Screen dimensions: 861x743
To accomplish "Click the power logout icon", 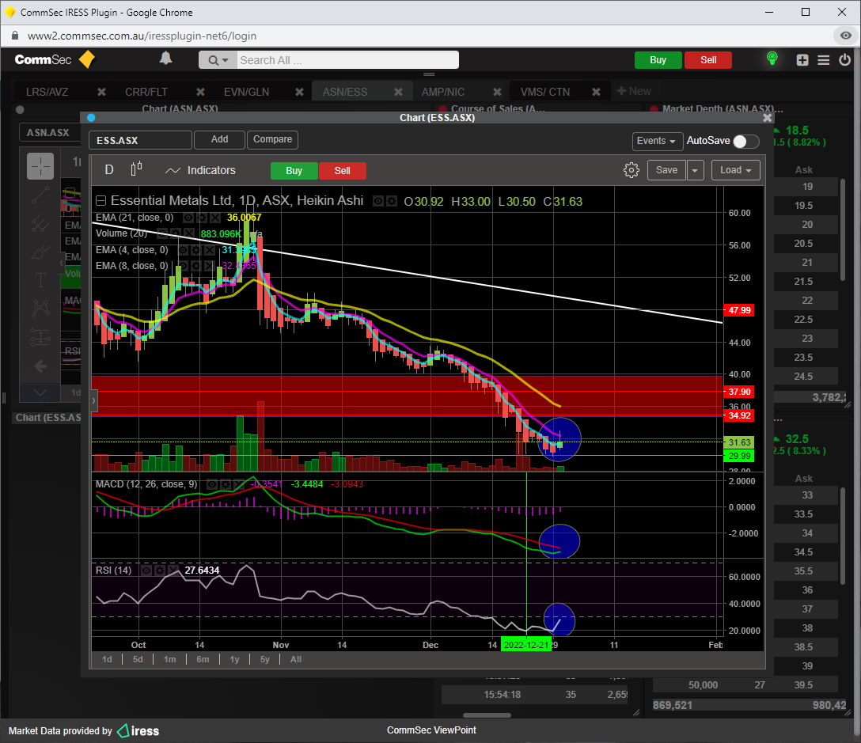I will (x=845, y=60).
